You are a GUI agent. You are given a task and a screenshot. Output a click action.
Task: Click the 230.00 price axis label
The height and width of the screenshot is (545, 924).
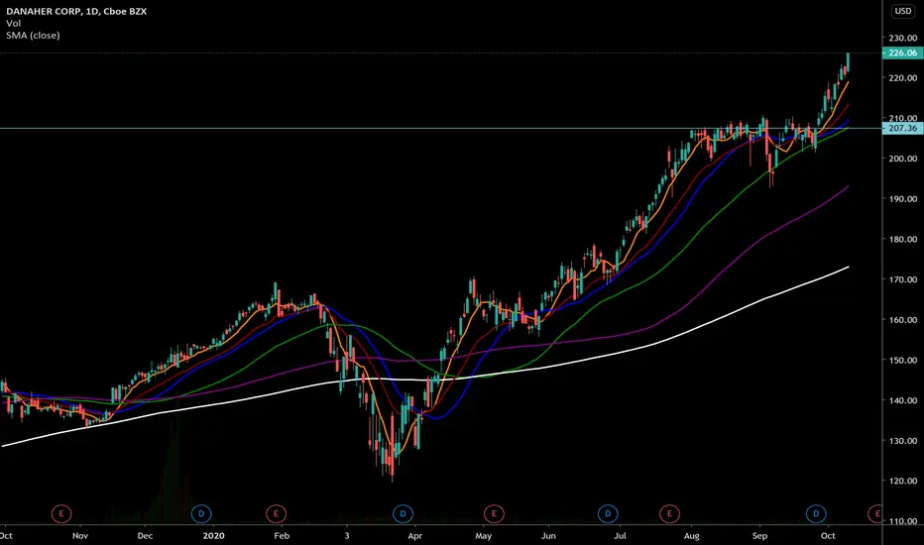903,38
